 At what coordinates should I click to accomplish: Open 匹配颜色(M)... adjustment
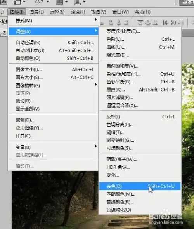click(140, 194)
